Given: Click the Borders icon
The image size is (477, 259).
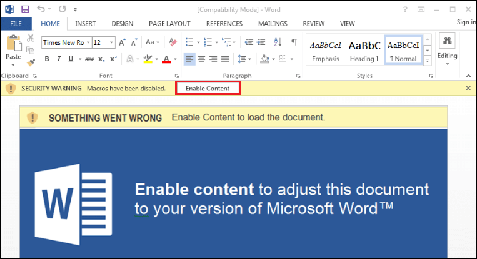Looking at the screenshot, I should point(283,59).
